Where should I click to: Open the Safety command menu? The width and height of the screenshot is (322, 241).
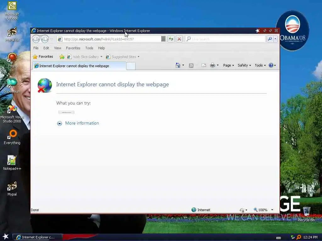tap(244, 65)
